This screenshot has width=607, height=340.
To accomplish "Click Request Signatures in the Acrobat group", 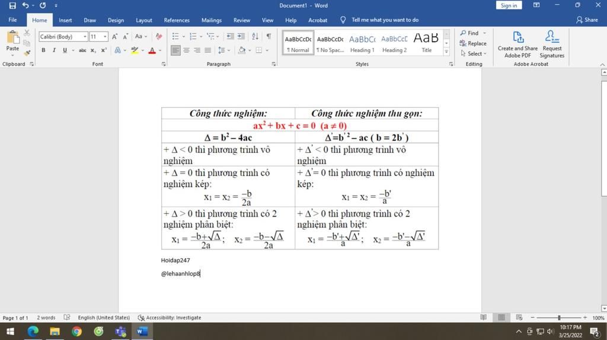I will [552, 44].
